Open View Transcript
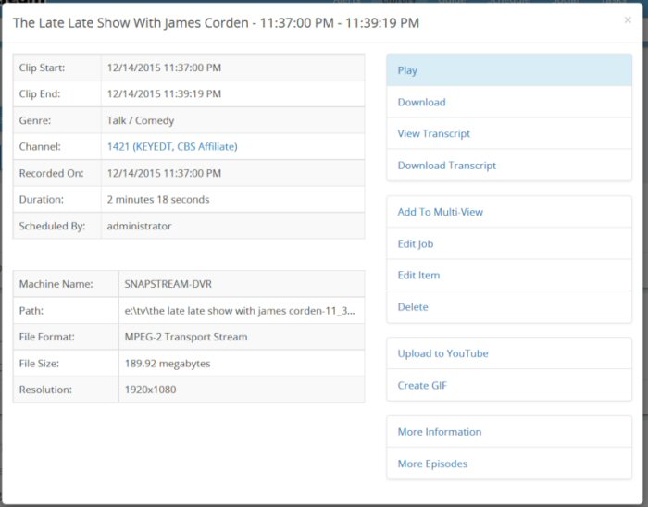This screenshot has height=507, width=648. click(x=509, y=133)
